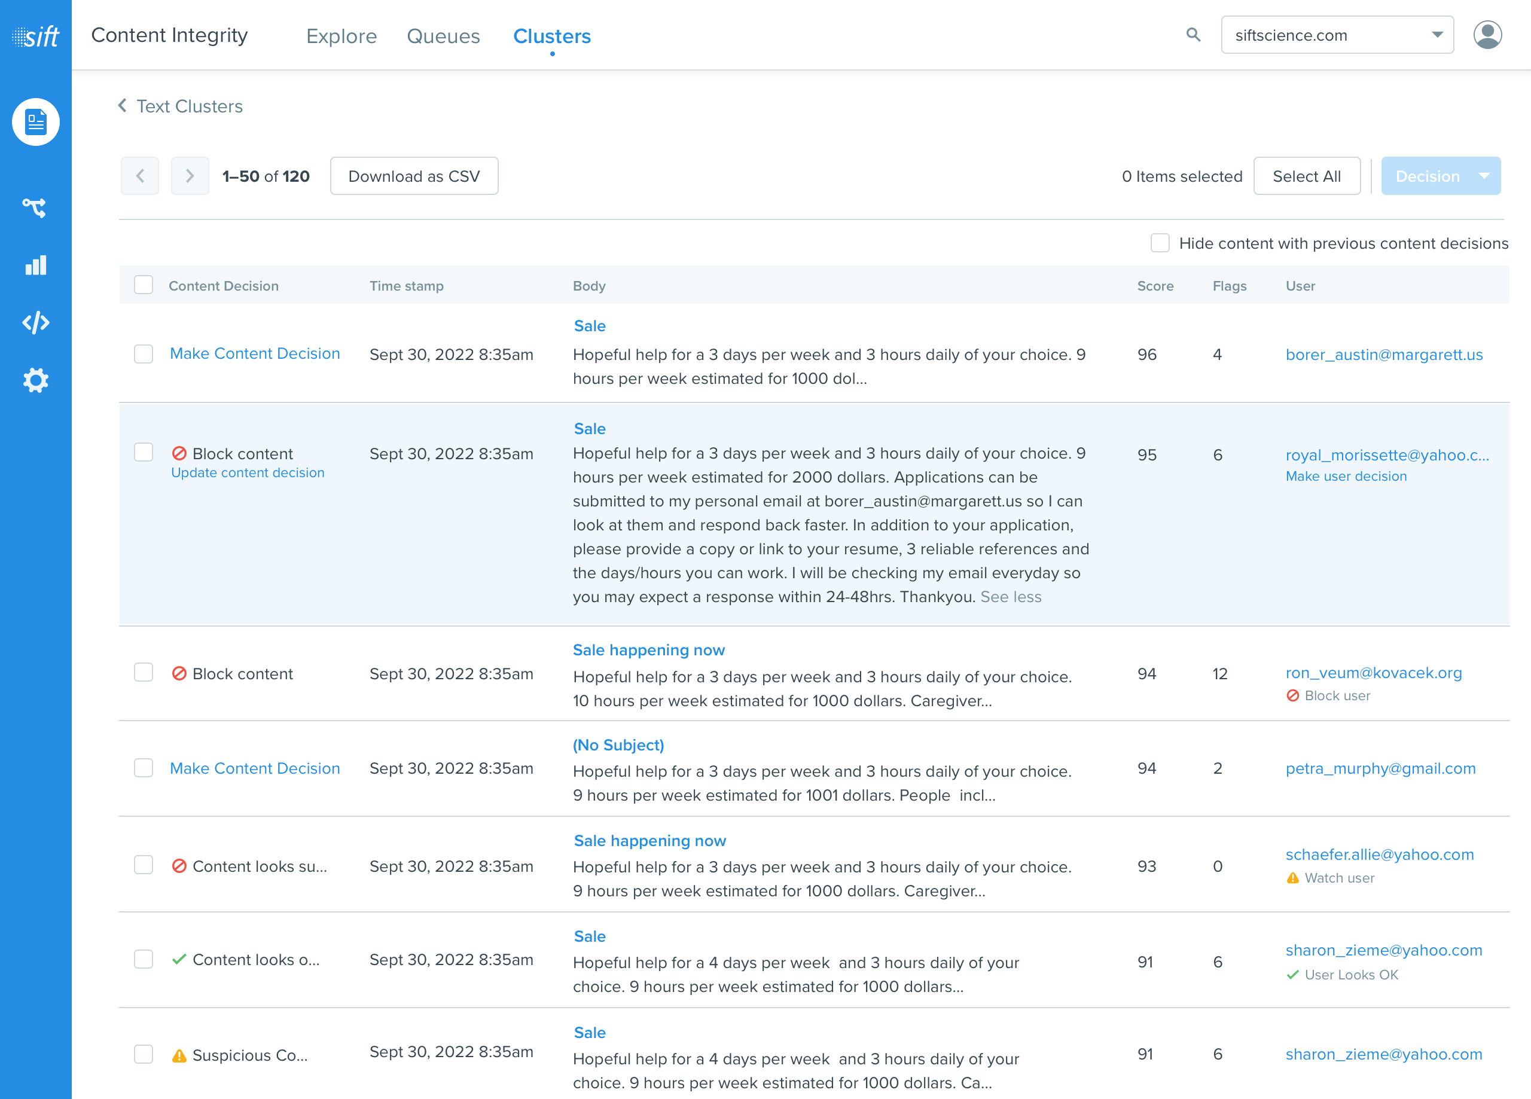Open Sale happening now title in ron_veum row
Viewport: 1531px width, 1099px height.
point(649,649)
